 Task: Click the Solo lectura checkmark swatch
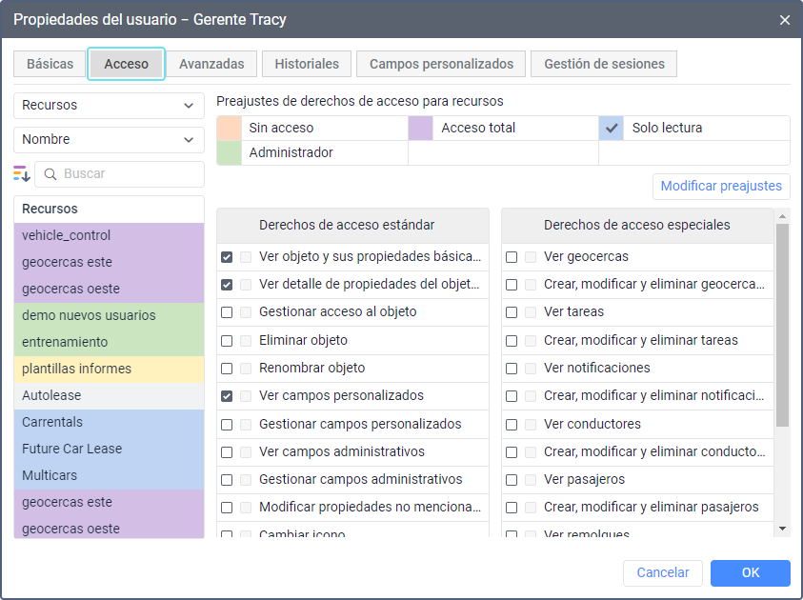(x=612, y=128)
